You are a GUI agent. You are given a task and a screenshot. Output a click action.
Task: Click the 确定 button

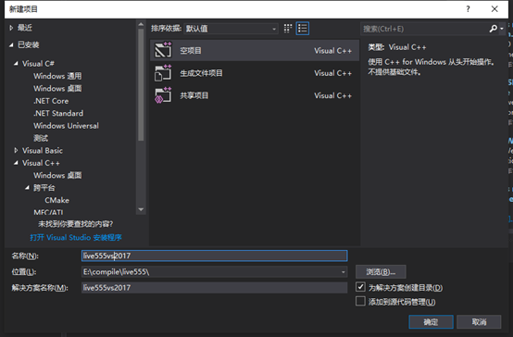click(431, 322)
